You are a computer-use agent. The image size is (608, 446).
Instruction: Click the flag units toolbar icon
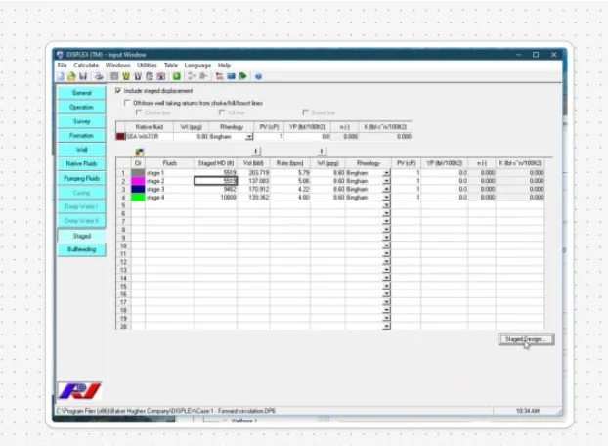pos(220,76)
